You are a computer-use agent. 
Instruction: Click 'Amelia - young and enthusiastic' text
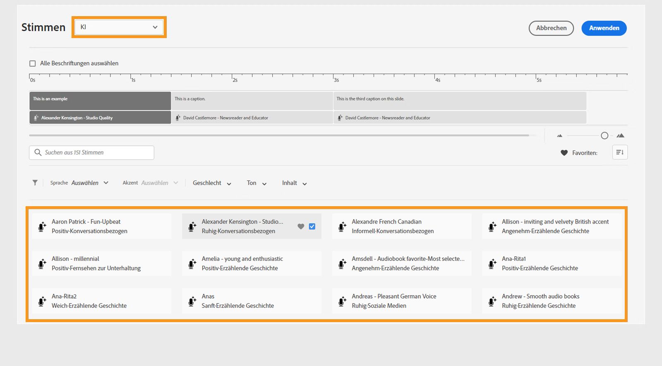242,259
